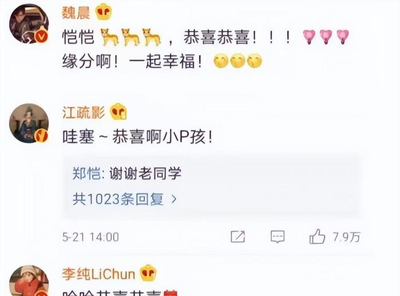
Task: Open 李纯LiChun's avatar picture
Action: 29,281
